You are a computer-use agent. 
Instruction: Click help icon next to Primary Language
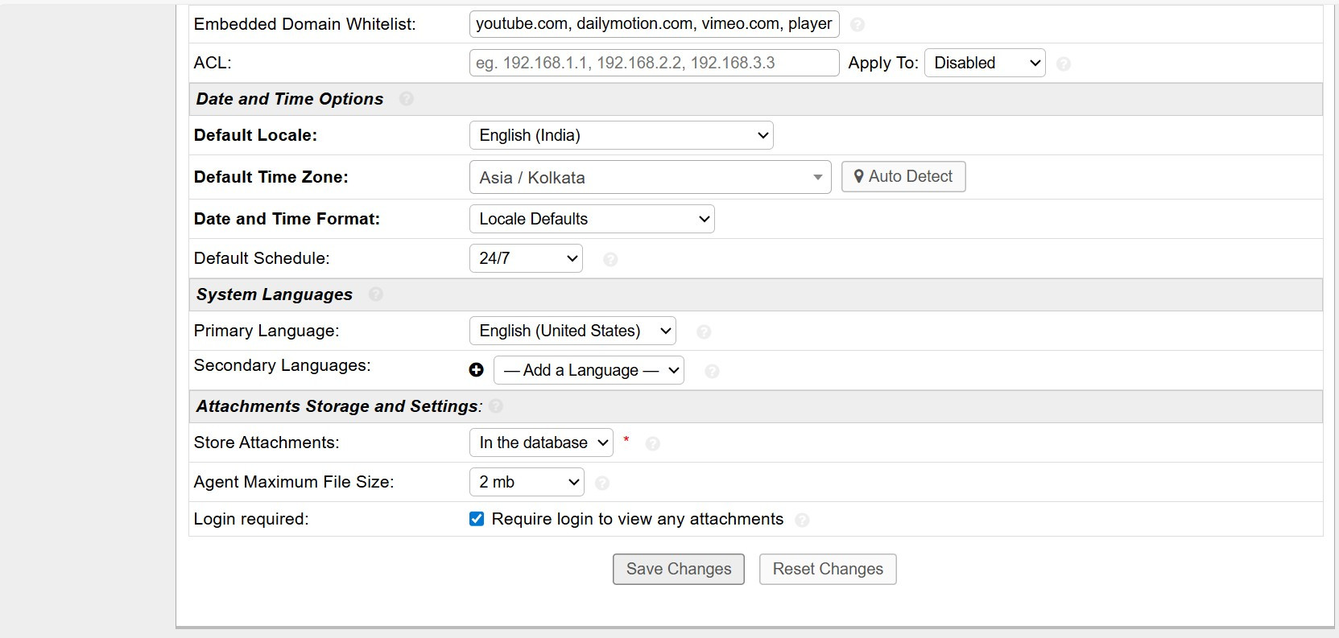click(x=704, y=331)
